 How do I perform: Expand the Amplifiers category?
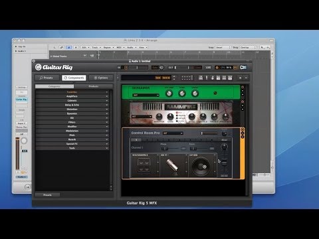[x=72, y=96]
